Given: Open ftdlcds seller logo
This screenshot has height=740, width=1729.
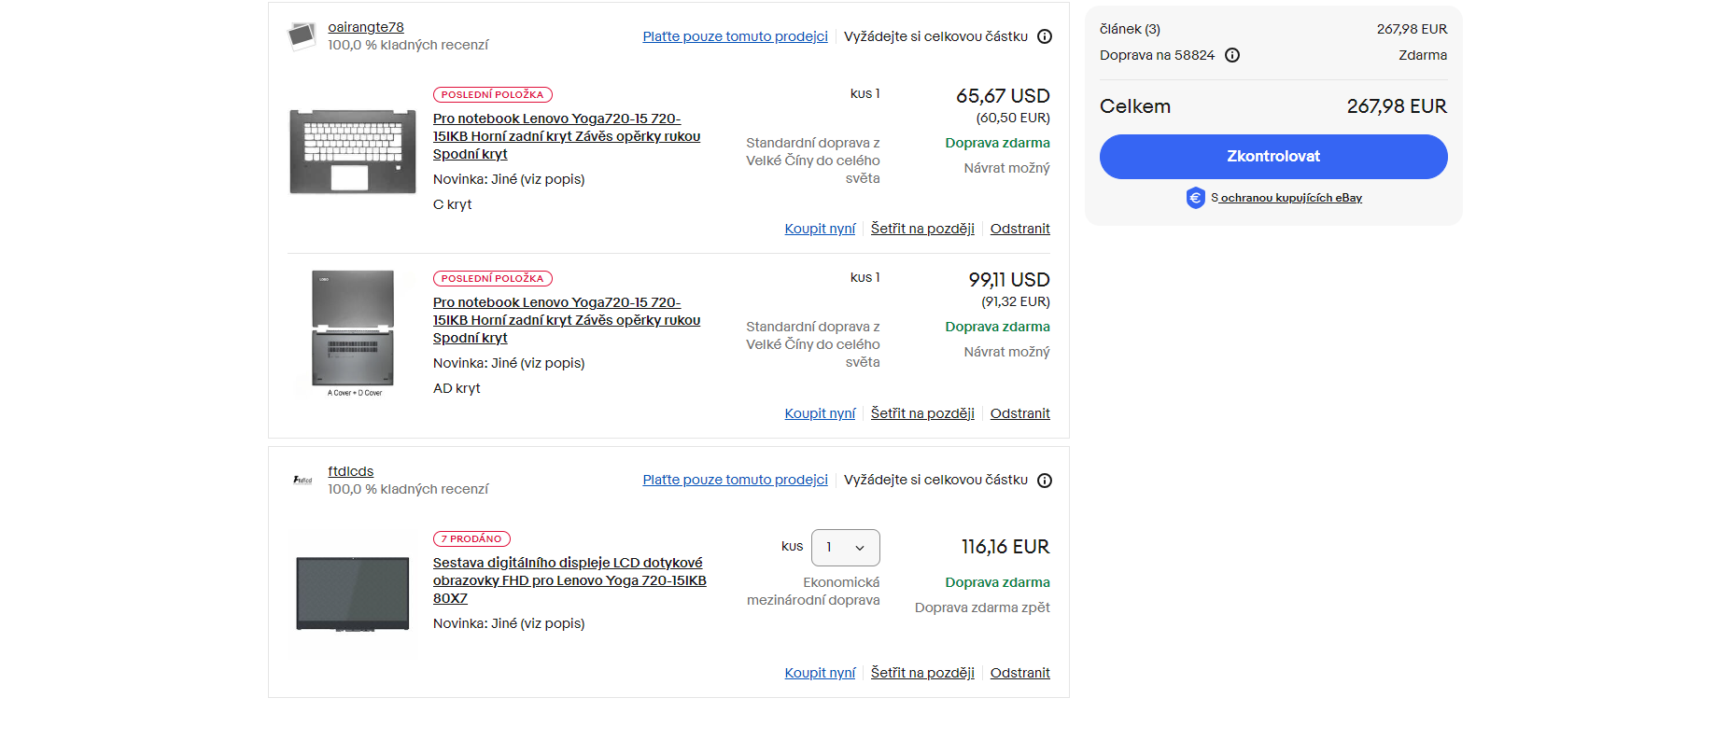Looking at the screenshot, I should 302,480.
